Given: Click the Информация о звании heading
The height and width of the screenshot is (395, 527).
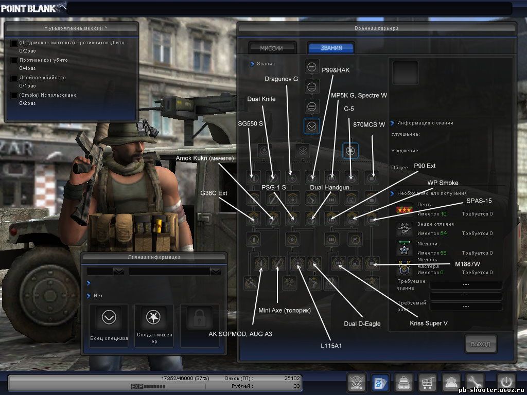Looking at the screenshot, I should (425, 123).
